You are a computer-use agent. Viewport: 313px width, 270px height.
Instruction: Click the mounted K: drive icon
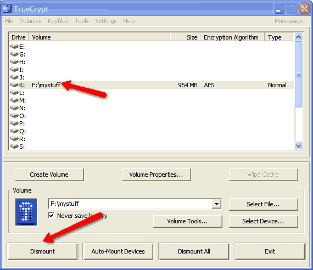pos(14,85)
